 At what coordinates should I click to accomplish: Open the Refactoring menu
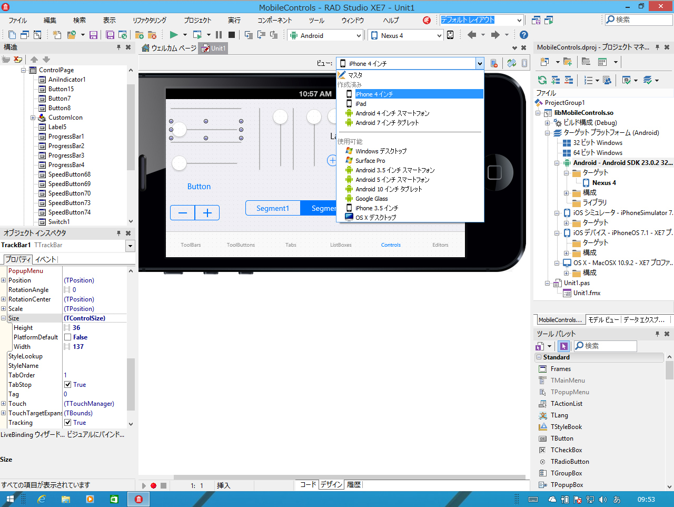pos(150,20)
